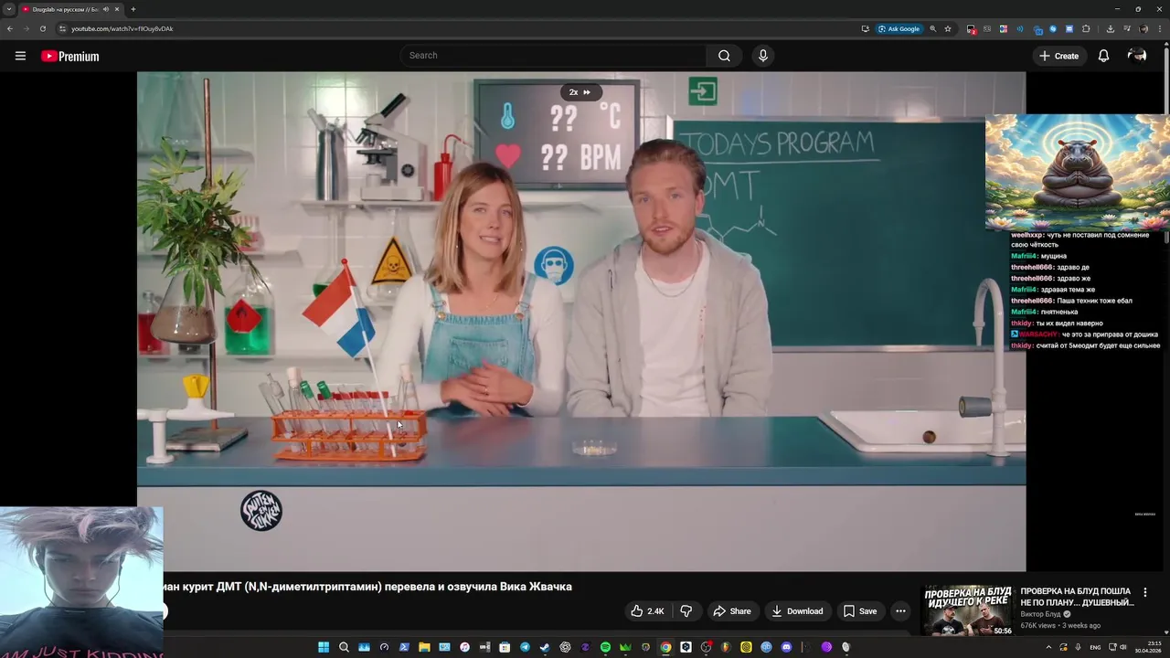Show hidden system tray icons
Viewport: 1170px width, 658px height.
[x=1048, y=647]
